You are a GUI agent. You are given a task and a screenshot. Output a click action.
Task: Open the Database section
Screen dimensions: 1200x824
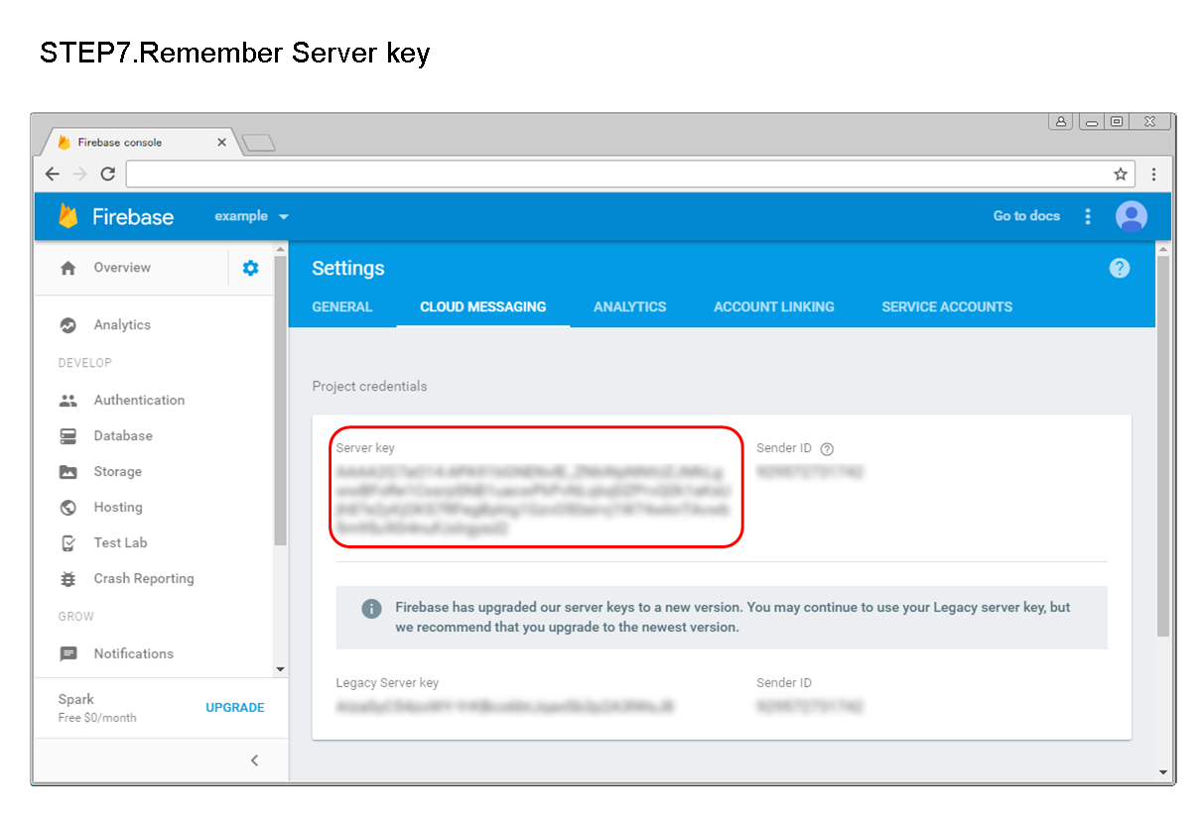point(122,435)
